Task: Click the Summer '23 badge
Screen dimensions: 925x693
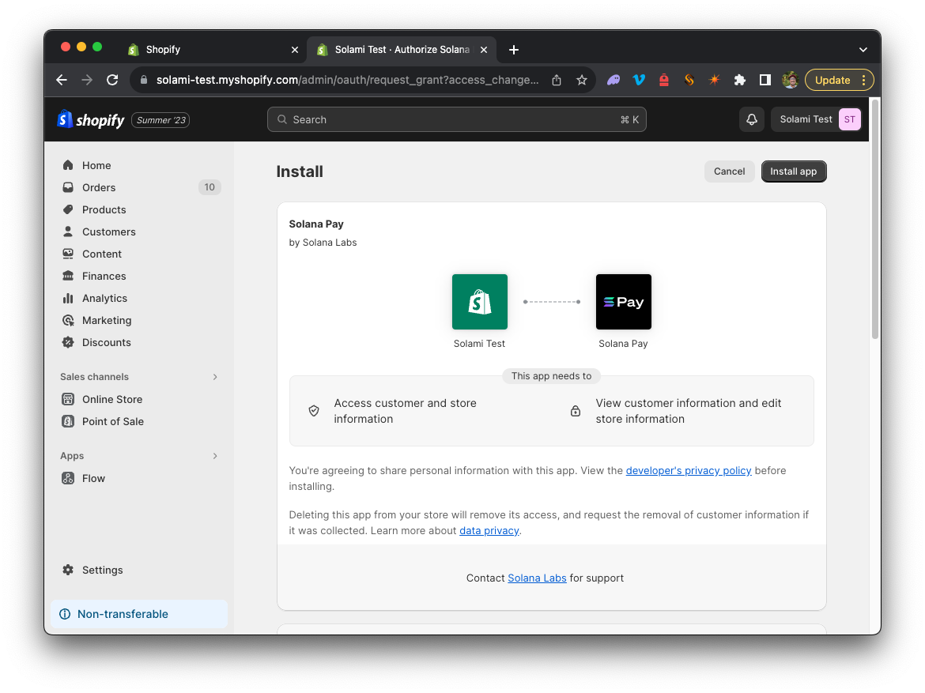Action: 160,120
